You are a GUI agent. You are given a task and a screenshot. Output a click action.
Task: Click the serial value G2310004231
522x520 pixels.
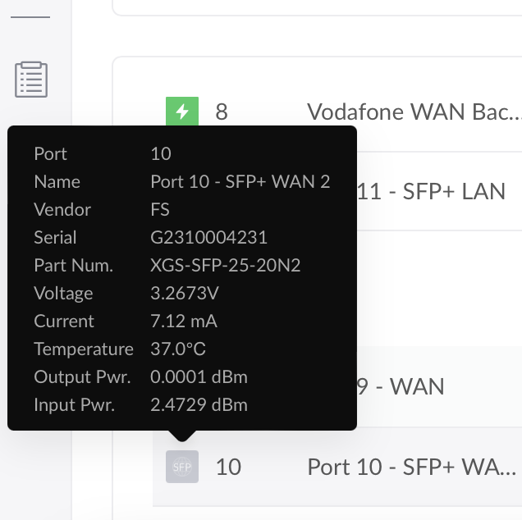(x=208, y=237)
